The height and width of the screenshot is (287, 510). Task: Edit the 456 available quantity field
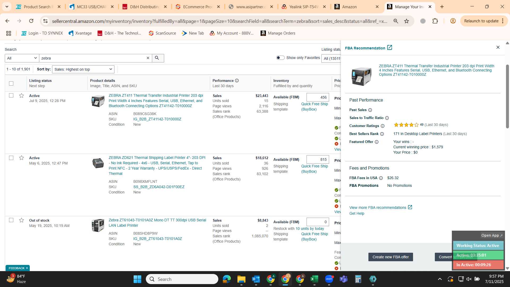click(318, 97)
